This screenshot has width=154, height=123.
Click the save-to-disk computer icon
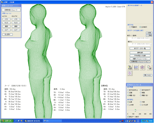coord(130,67)
